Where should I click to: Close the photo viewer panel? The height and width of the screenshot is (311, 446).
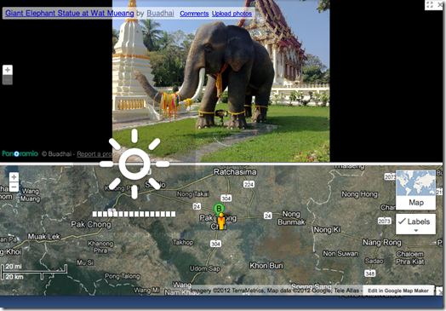(x=440, y=4)
